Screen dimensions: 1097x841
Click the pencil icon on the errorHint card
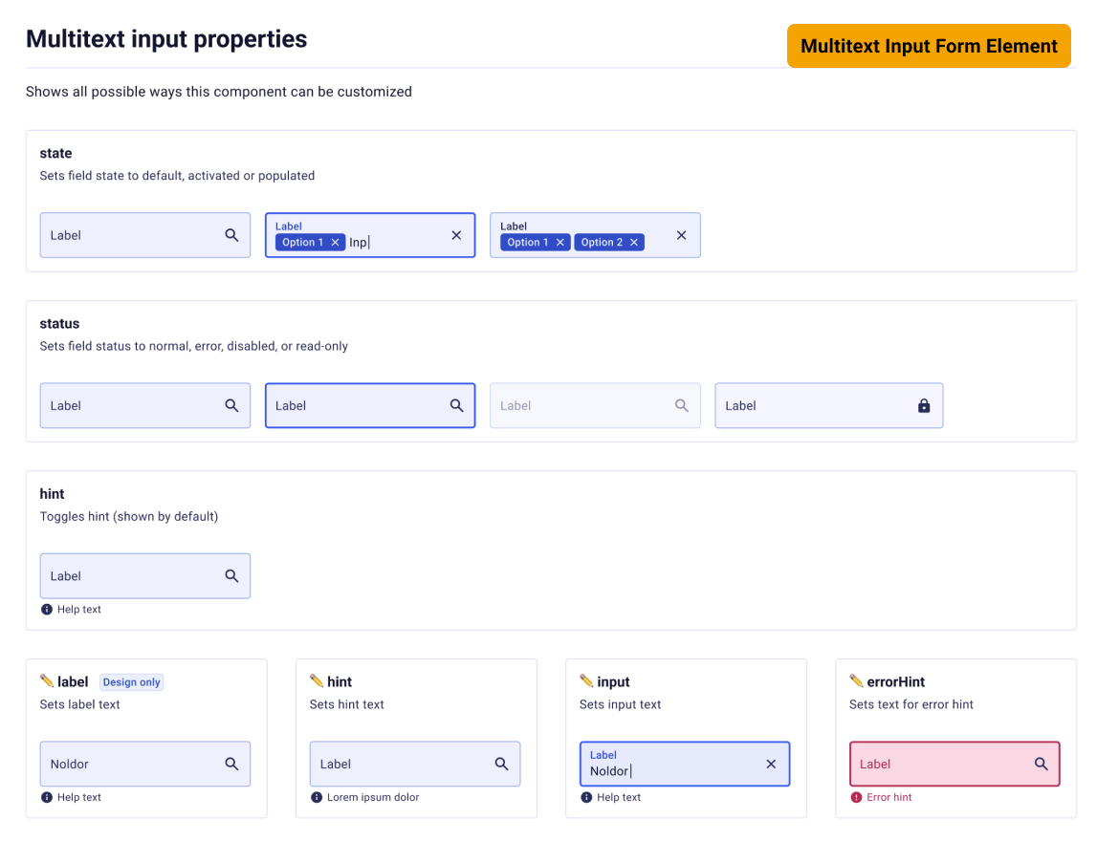click(856, 681)
